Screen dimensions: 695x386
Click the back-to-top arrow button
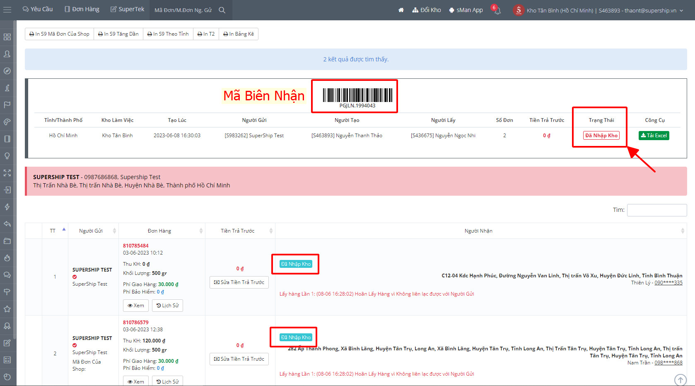pyautogui.click(x=680, y=380)
